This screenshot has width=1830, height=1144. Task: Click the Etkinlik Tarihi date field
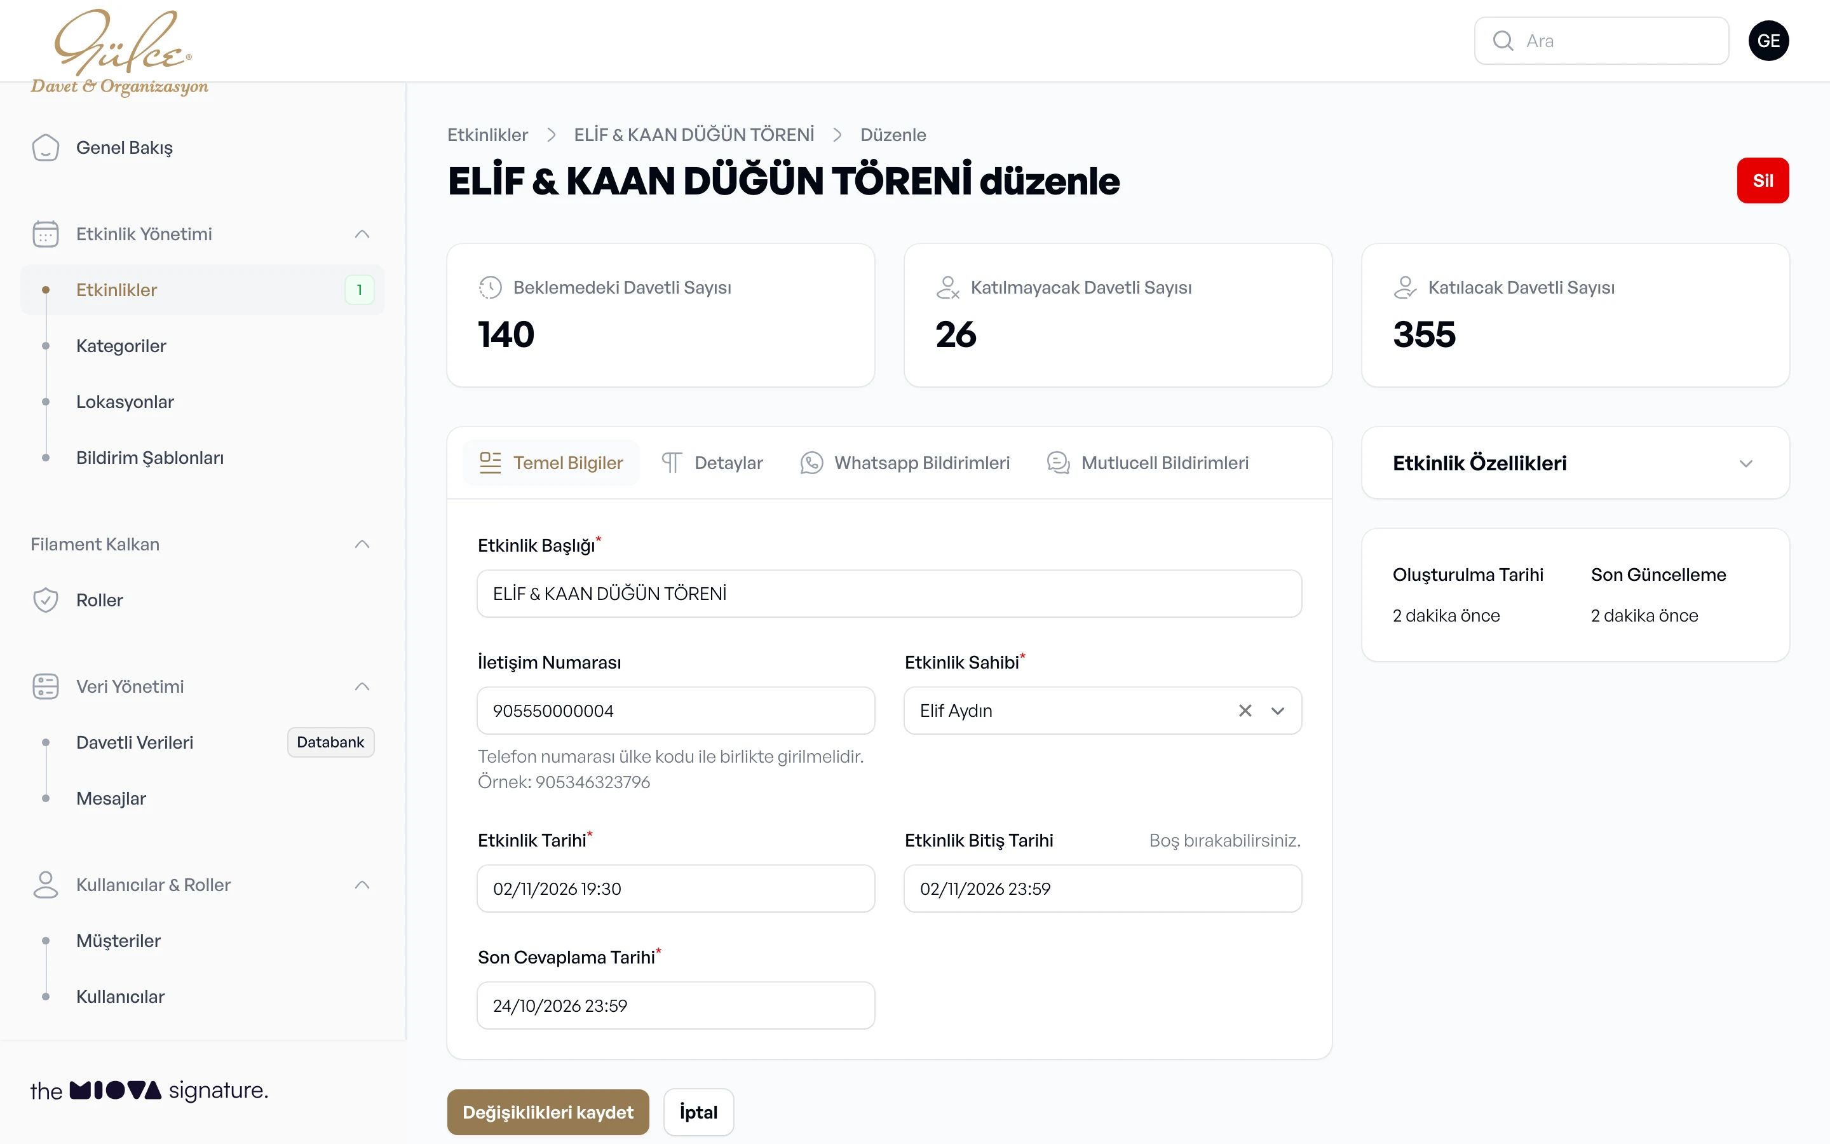click(x=675, y=889)
